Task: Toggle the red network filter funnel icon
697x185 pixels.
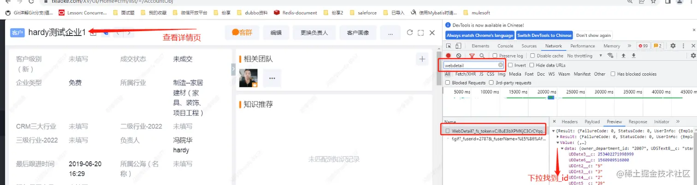Action: coord(472,56)
